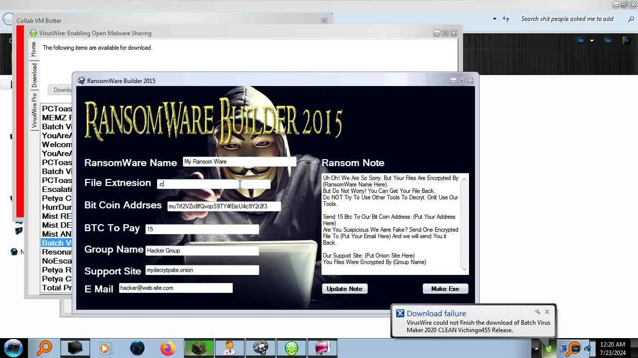Open options wrench on Download failure notification

(537, 312)
